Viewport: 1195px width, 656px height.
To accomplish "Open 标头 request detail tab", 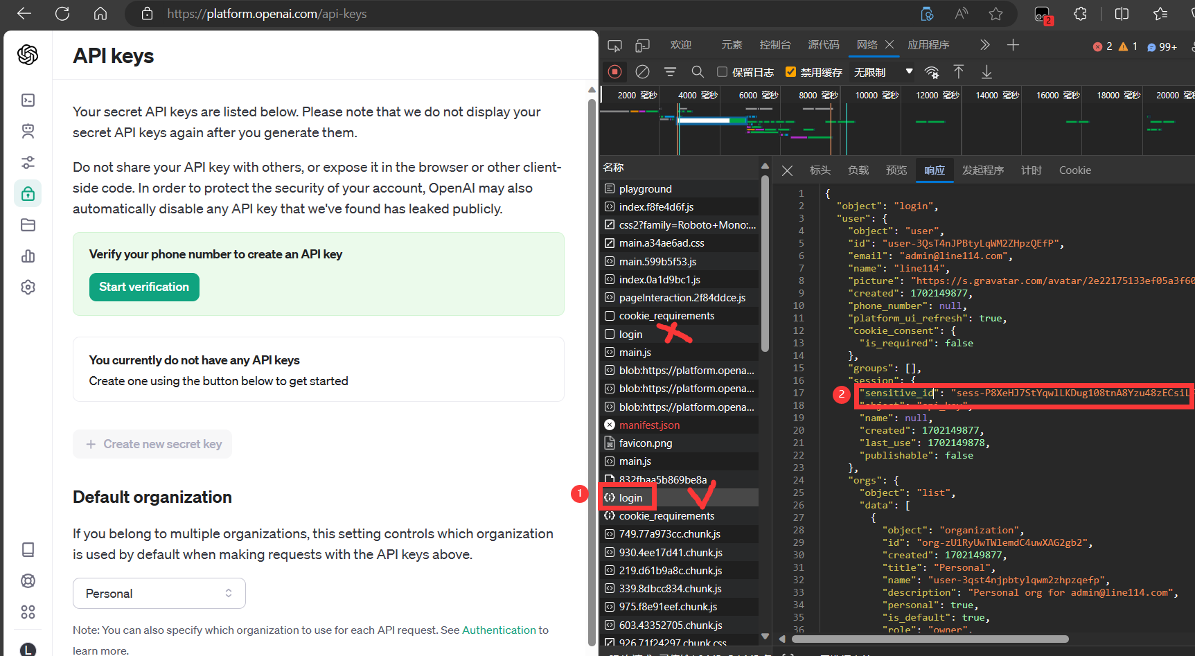I will coord(820,170).
